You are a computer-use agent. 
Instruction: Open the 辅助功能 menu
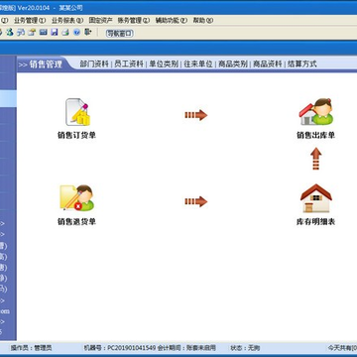[172, 20]
